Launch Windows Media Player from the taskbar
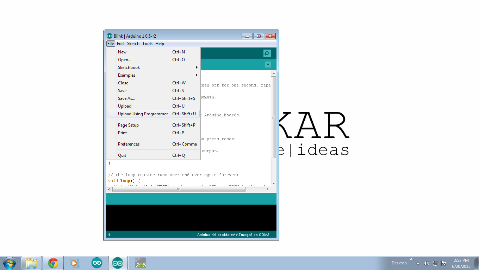This screenshot has width=479, height=270. [x=74, y=263]
